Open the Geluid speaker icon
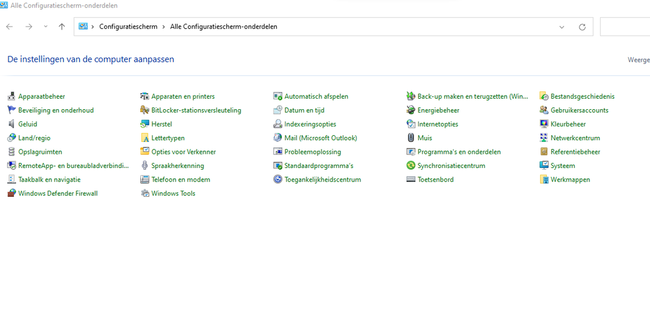The width and height of the screenshot is (650, 311). coord(11,124)
